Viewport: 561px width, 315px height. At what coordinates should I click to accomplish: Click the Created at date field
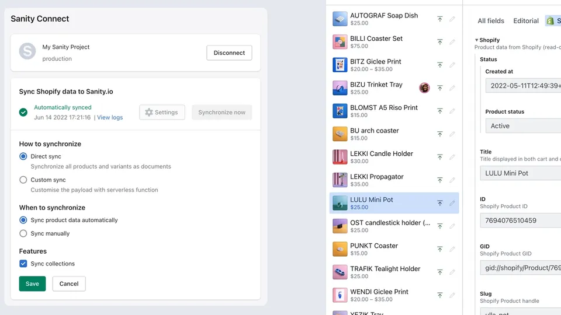[x=523, y=86]
